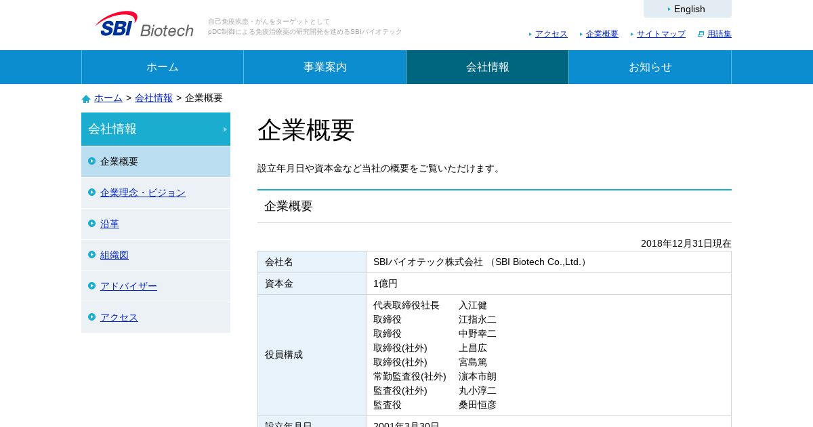The image size is (813, 427).
Task: Open 企業理念・ビジョン in the sidebar
Action: click(x=143, y=192)
